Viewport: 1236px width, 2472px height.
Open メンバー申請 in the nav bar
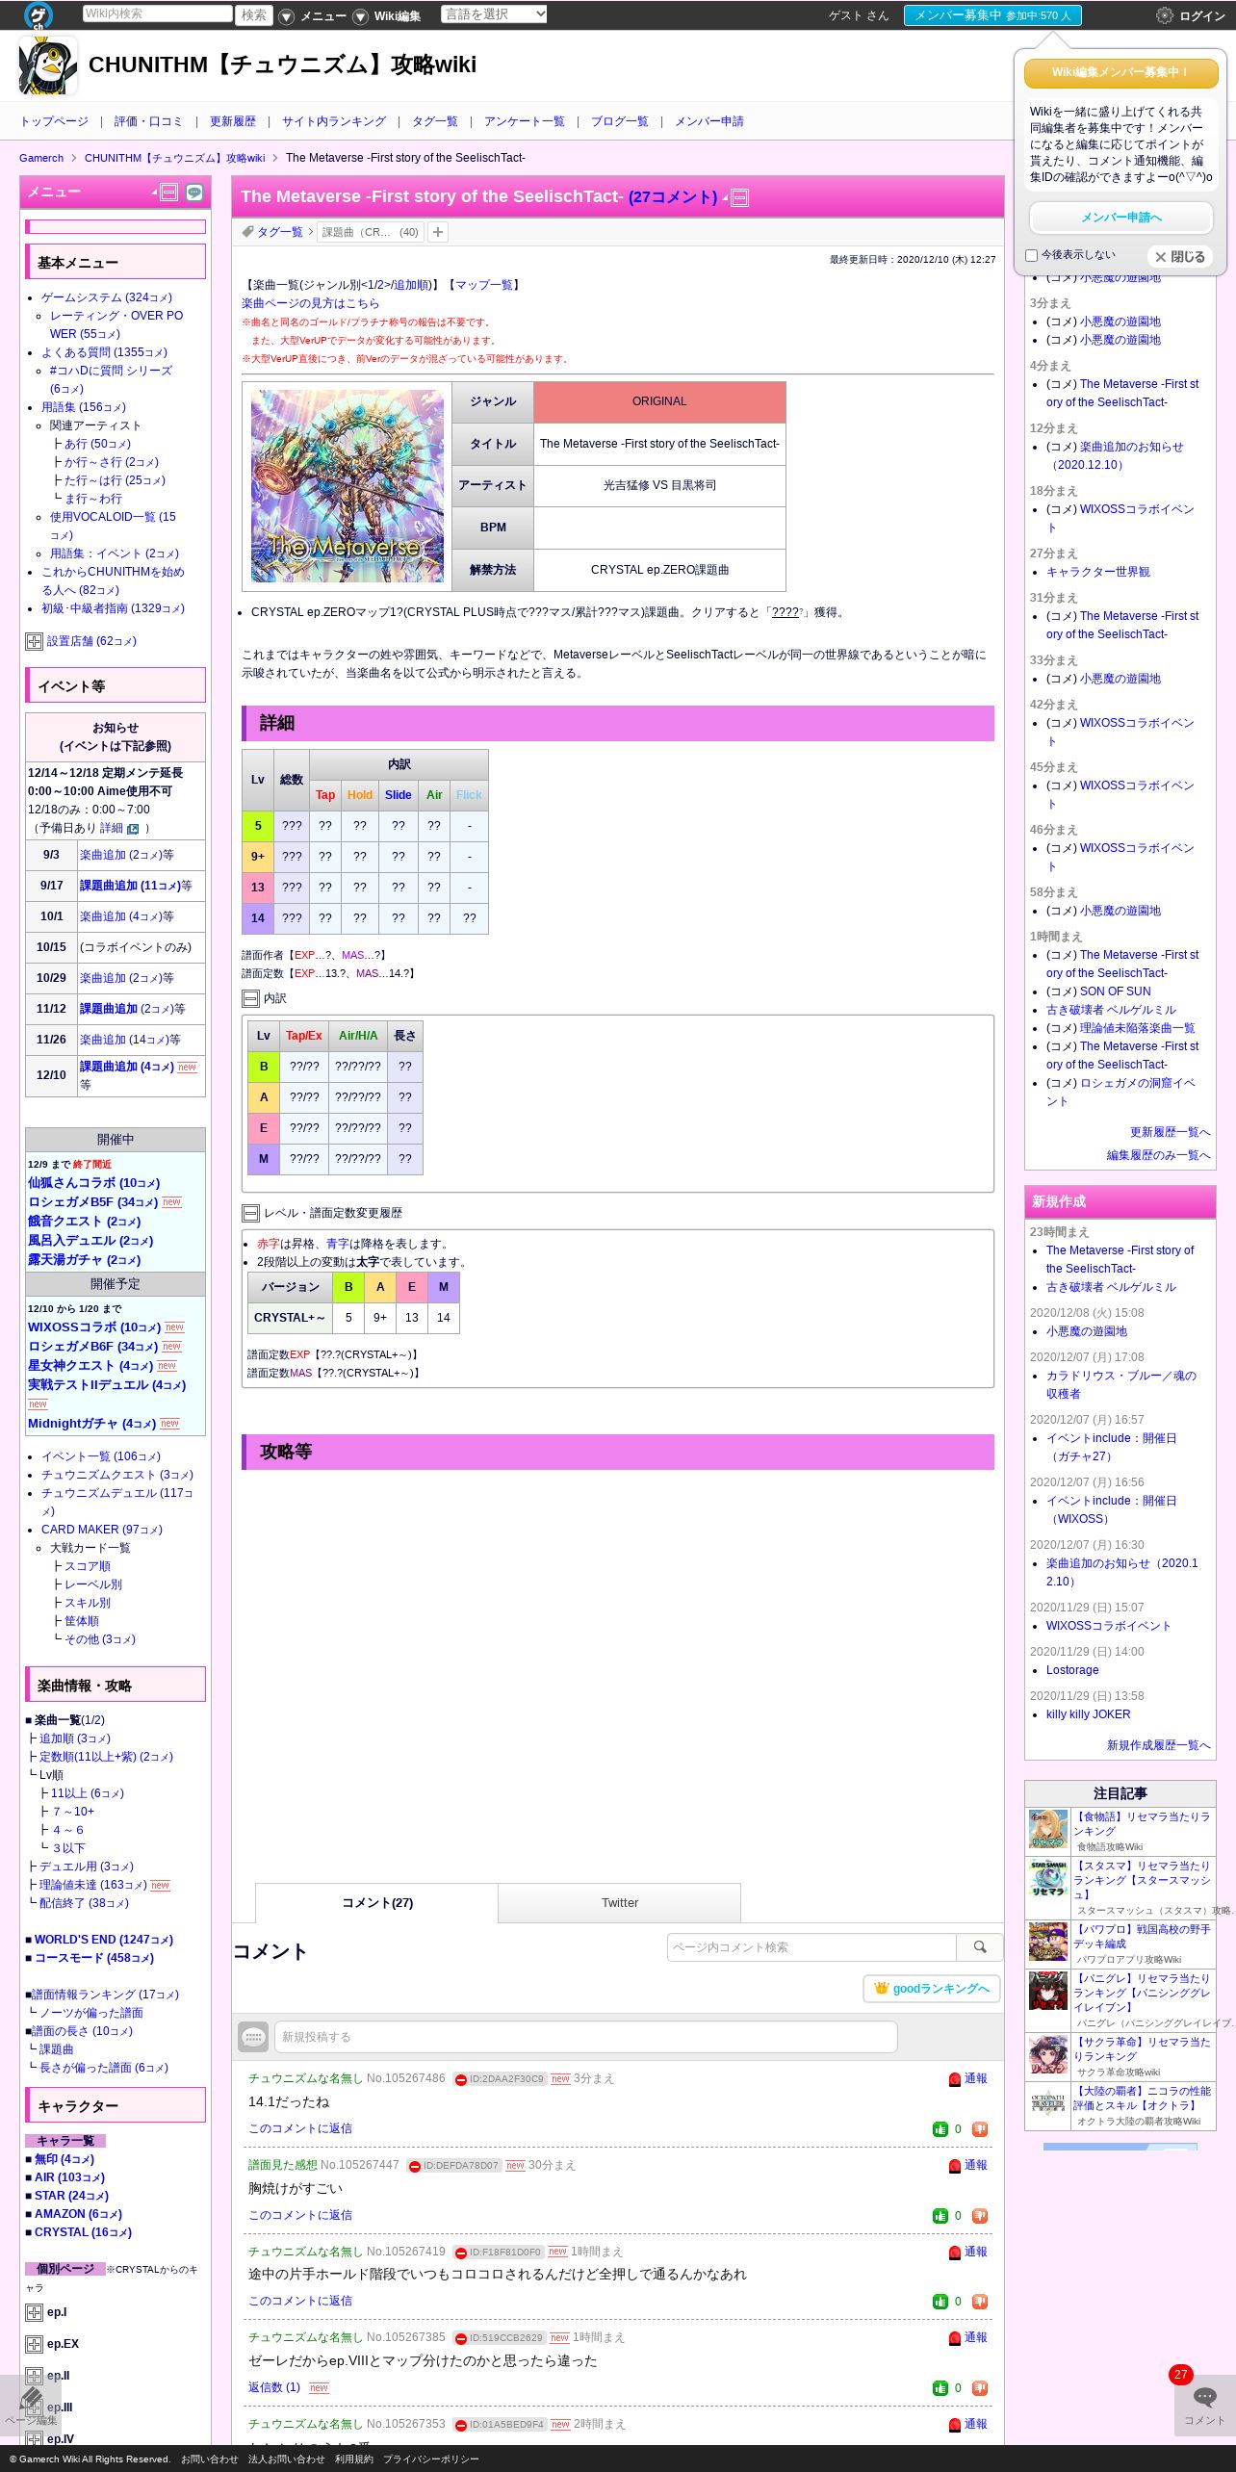coord(709,122)
